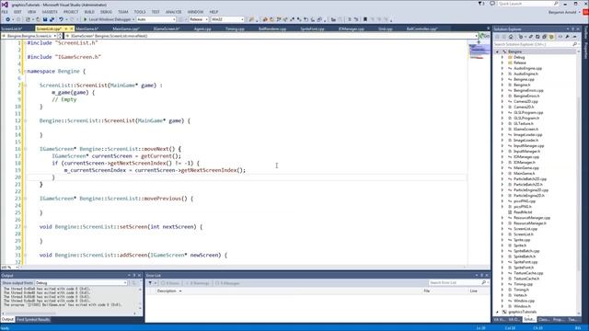Screen dimensions: 589x331
Task: Open the WINDOW menu
Action: click(195, 12)
